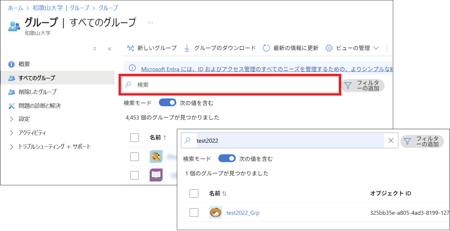Click the 概要 info icon in sidebar
Image resolution: width=450 pixels, height=231 pixels.
pyautogui.click(x=11, y=64)
